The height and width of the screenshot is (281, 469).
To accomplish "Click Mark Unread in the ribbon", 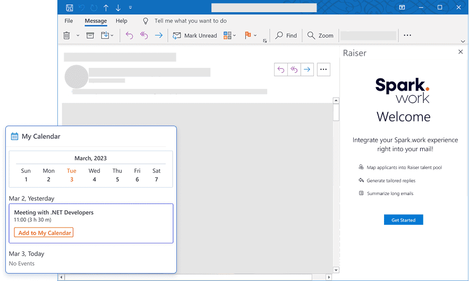I will [x=195, y=36].
